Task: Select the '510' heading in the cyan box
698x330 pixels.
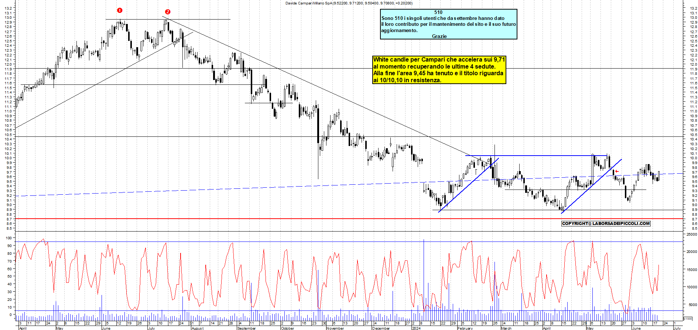Action: 438,12
